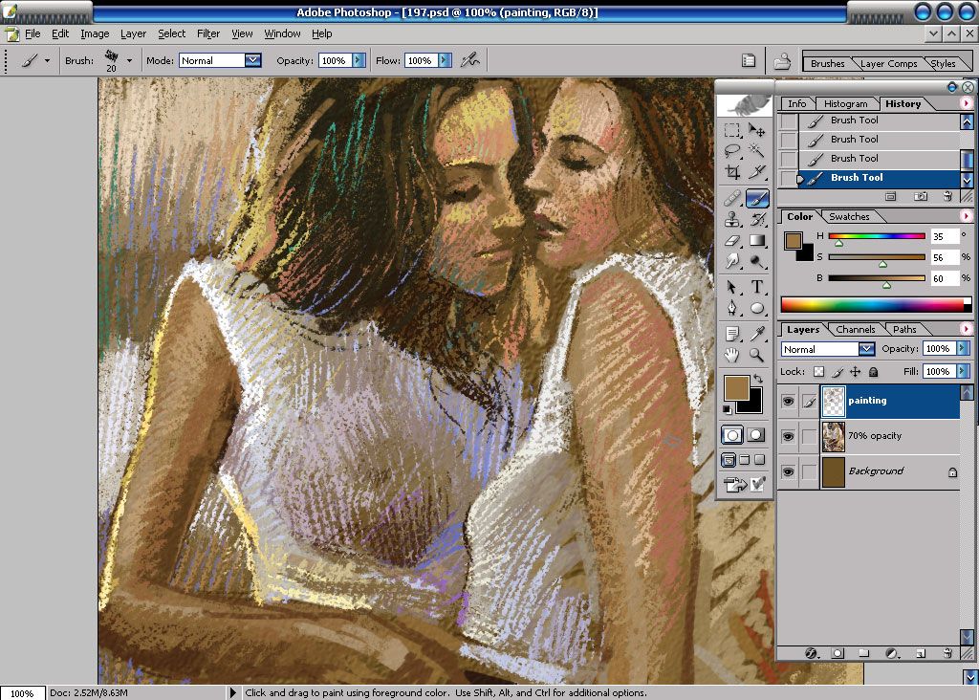This screenshot has height=700, width=979.
Task: Create new snapshot in History palette
Action: pyautogui.click(x=921, y=196)
